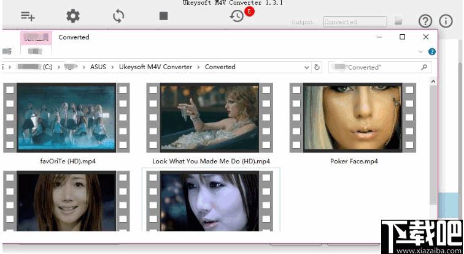Click the Search "Converted" box
Screen dimensions: 464x254
pyautogui.click(x=380, y=67)
